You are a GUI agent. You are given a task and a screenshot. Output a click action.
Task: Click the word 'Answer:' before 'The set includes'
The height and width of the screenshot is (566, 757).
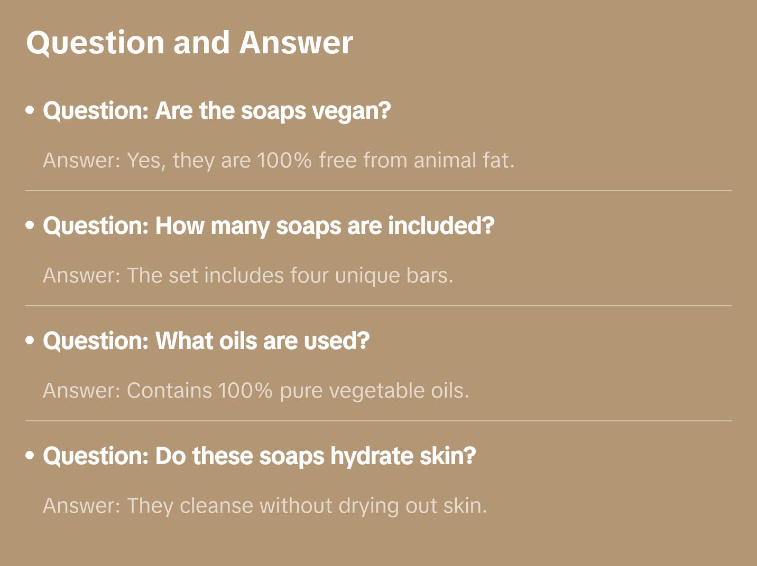(x=82, y=276)
